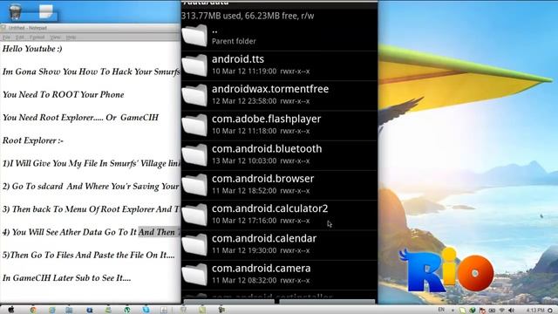
Task: Select the 'com.android.calendar' folder name
Action: (264, 238)
